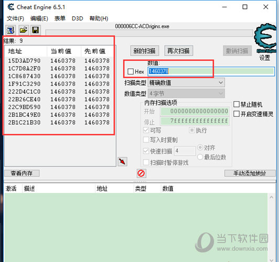The height and width of the screenshot is (262, 279).
Task: Click the 开始 address input field
Action: pos(195,112)
